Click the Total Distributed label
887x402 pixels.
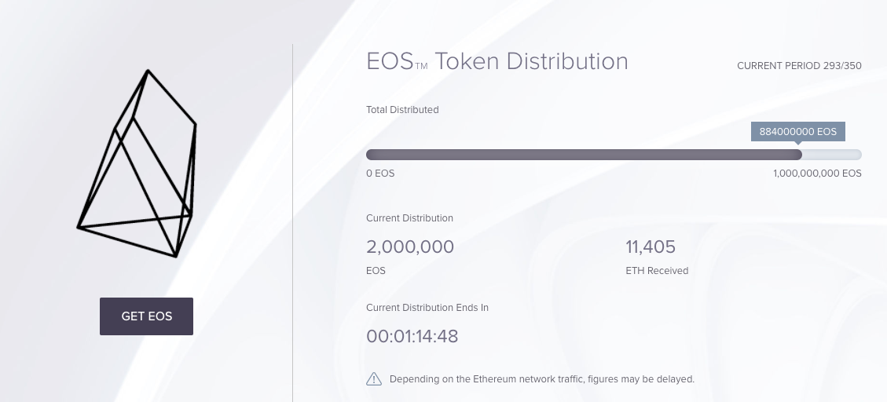(402, 110)
